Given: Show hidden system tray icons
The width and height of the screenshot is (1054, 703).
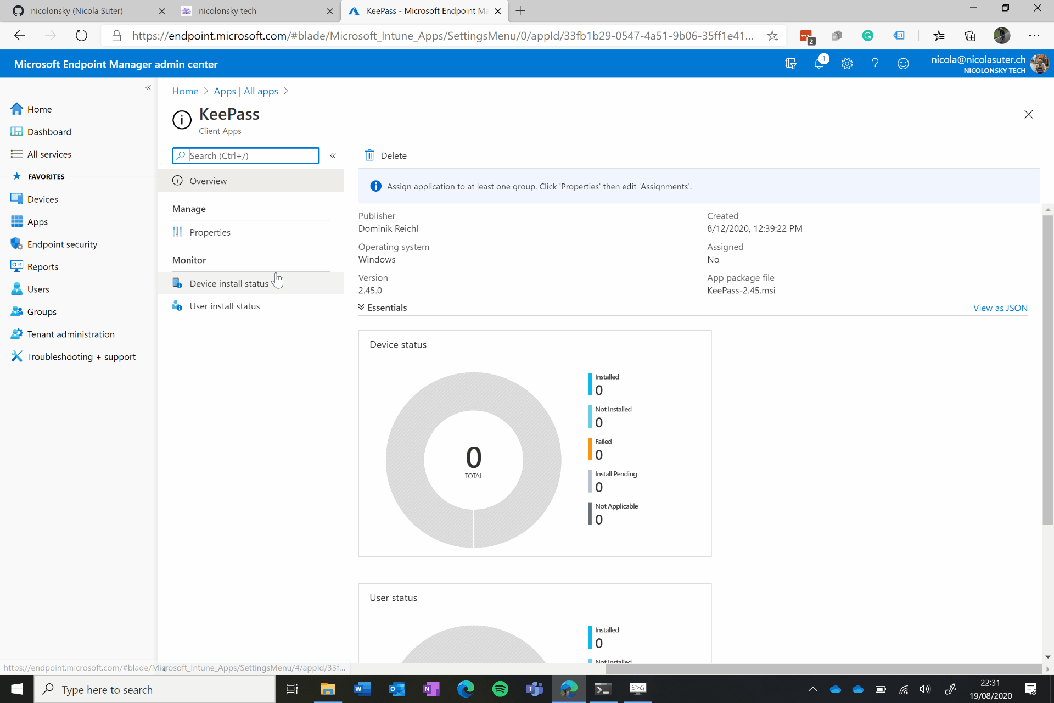Looking at the screenshot, I should click(813, 689).
